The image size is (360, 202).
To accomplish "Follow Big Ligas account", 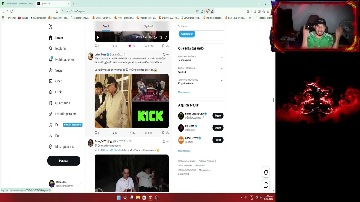I will [x=218, y=128].
